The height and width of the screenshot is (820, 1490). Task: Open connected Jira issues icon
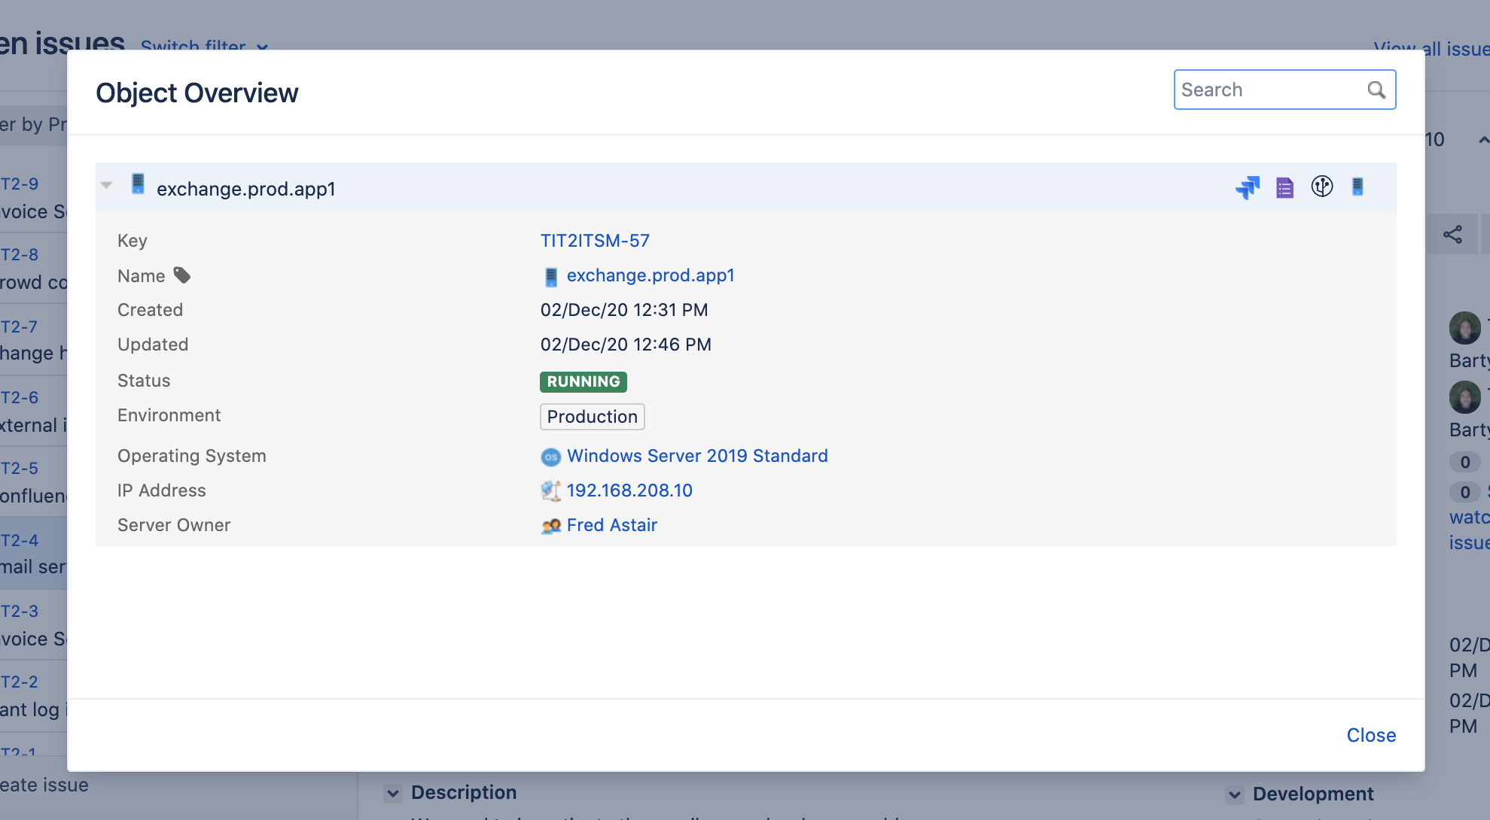1248,187
